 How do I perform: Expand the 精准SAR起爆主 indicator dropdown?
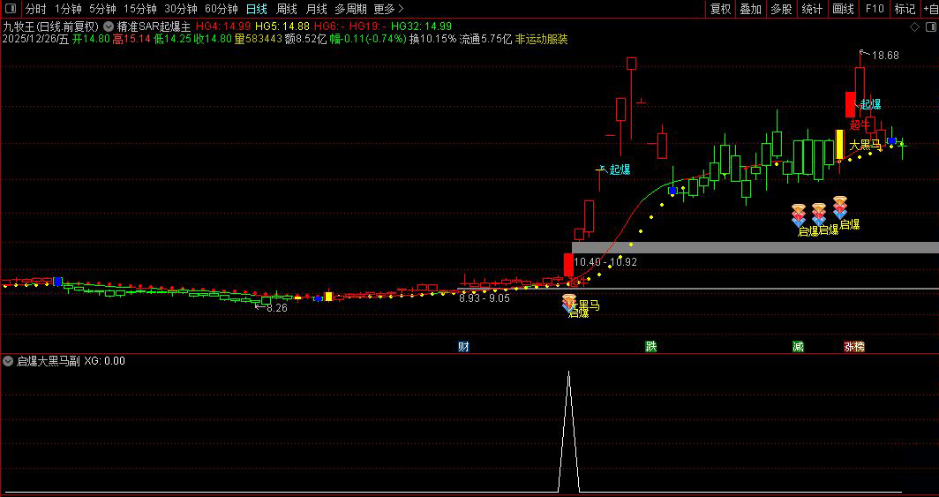pos(109,26)
